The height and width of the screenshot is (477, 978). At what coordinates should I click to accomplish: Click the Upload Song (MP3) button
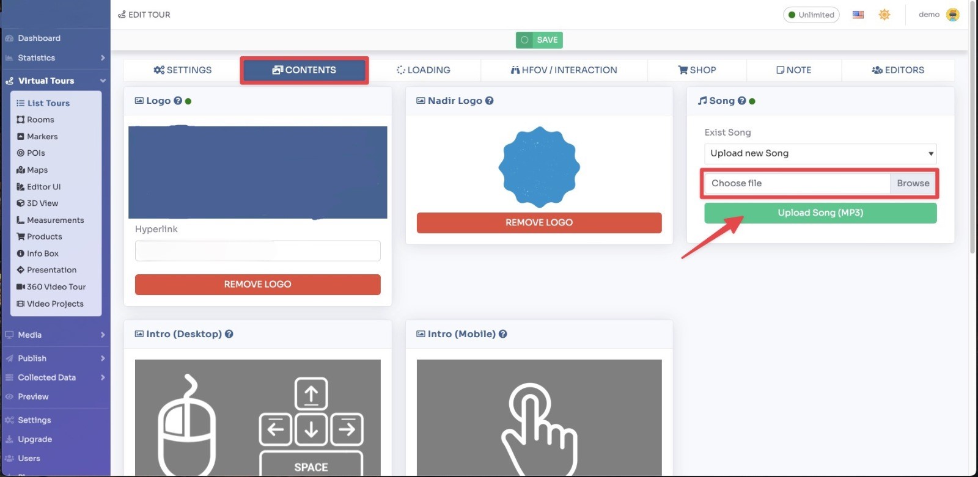pos(820,213)
